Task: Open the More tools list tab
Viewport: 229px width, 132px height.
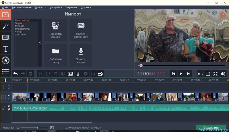Action: (5, 72)
